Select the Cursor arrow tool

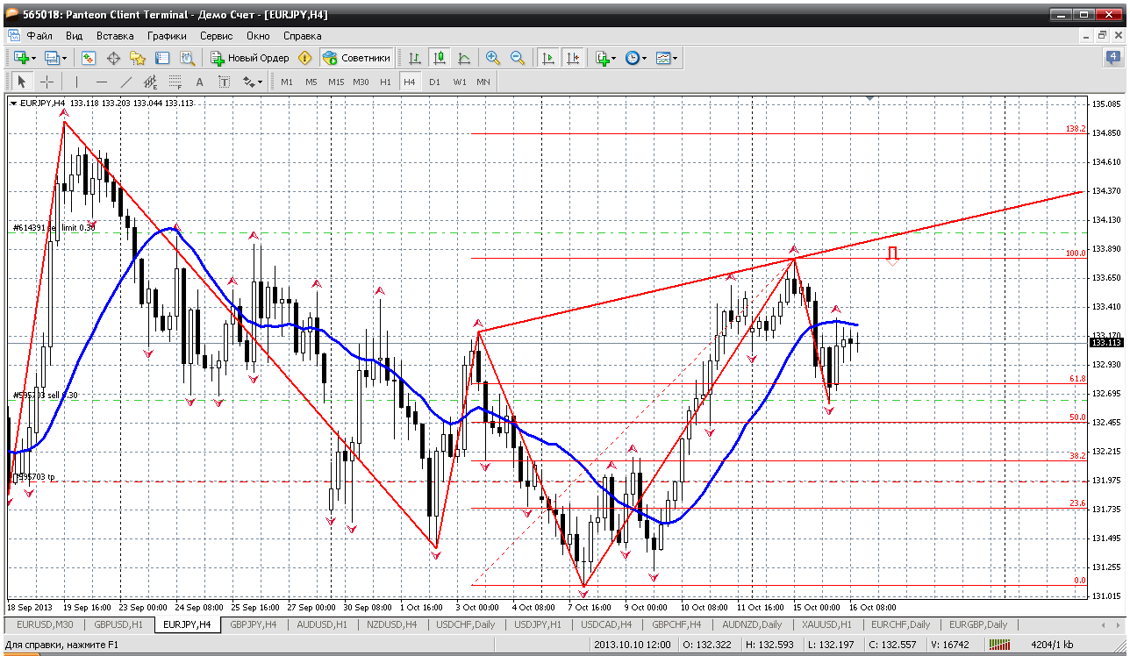(22, 82)
